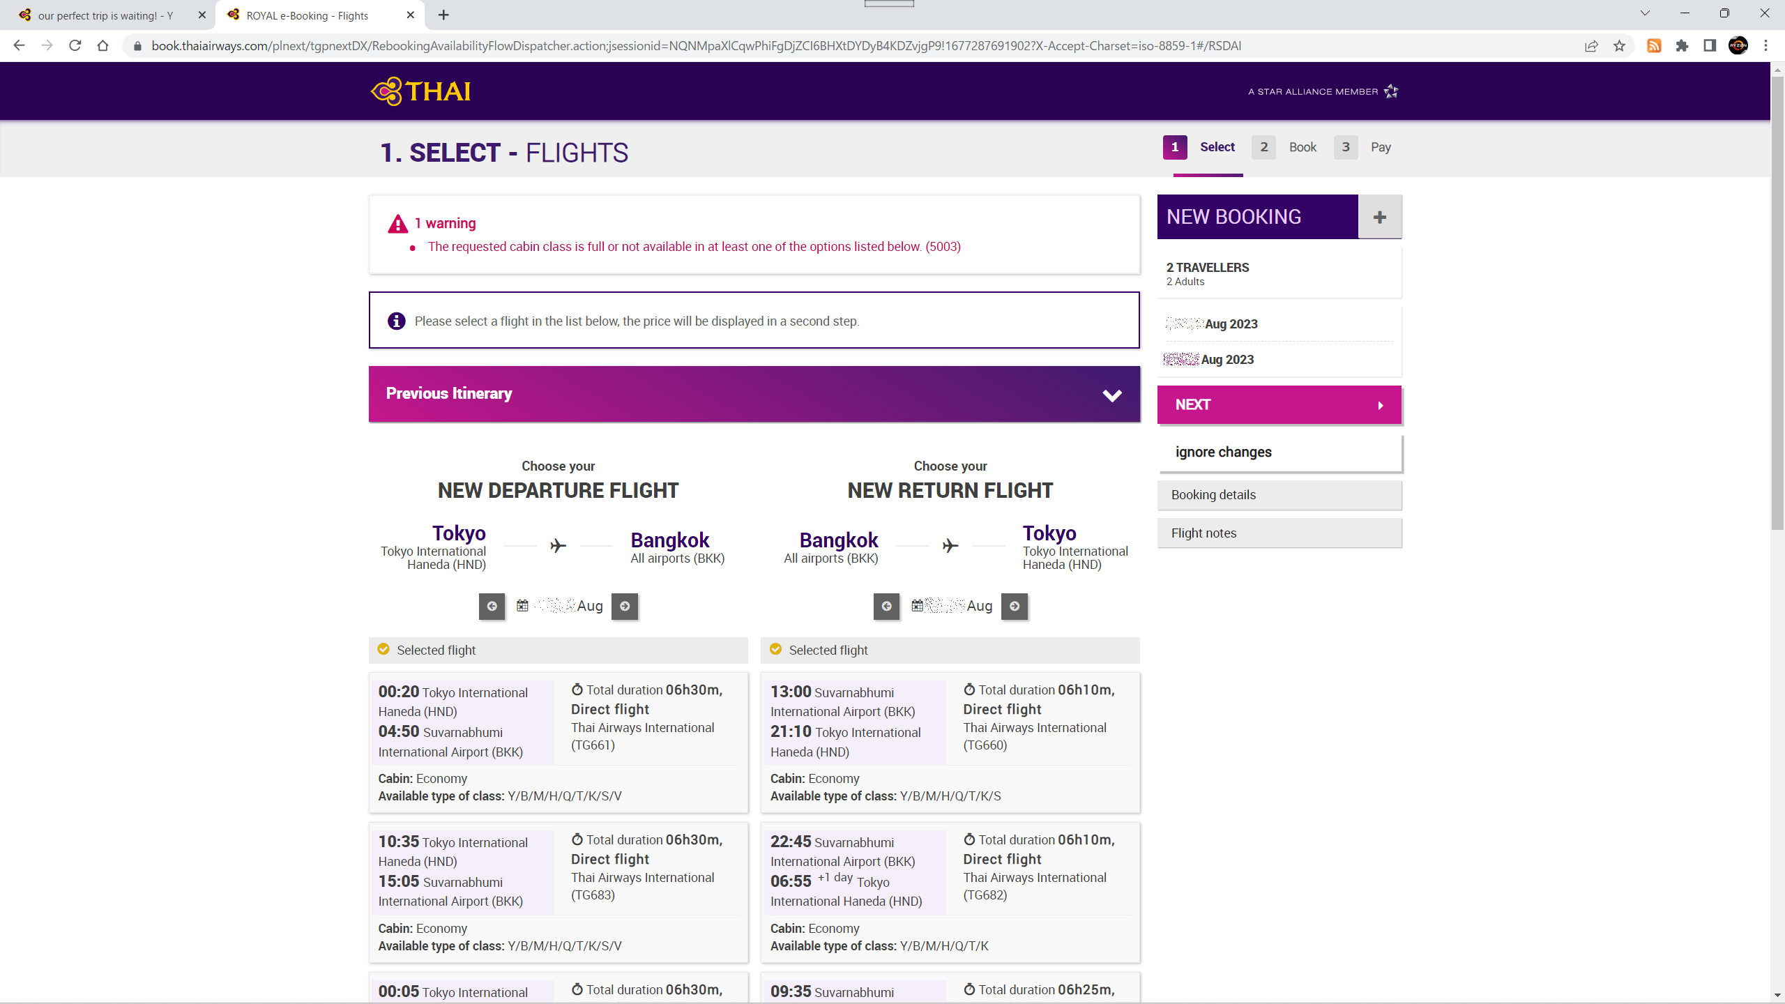This screenshot has width=1785, height=1004.
Task: Go to browser home page
Action: pos(102,45)
